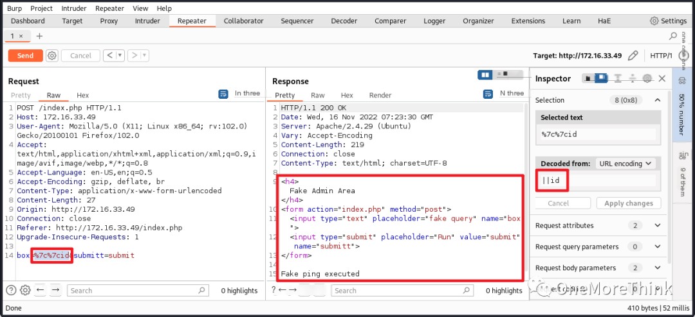Click the 410 bytes | 52 millis status

[x=657, y=308]
